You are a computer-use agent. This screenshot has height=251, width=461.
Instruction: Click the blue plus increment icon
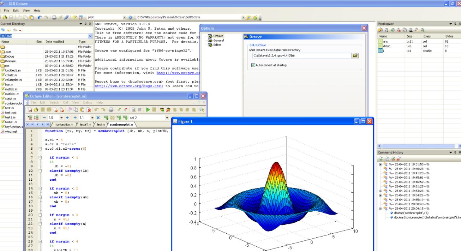pos(67,118)
